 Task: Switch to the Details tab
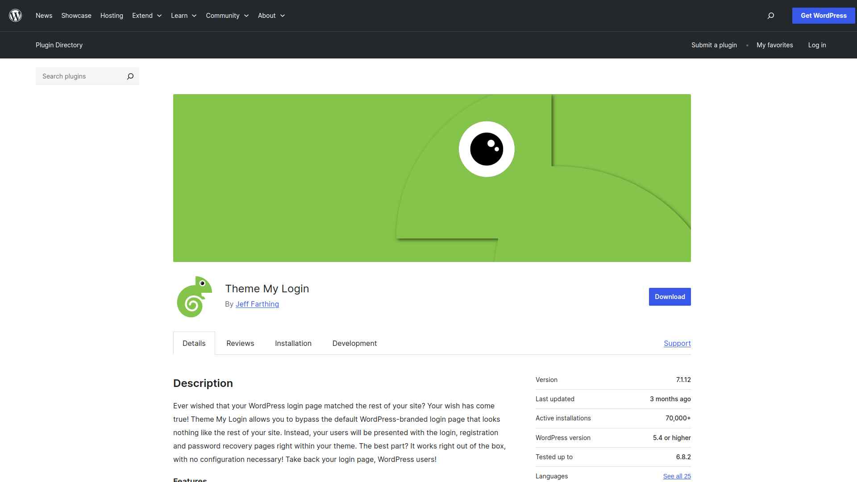pyautogui.click(x=194, y=343)
